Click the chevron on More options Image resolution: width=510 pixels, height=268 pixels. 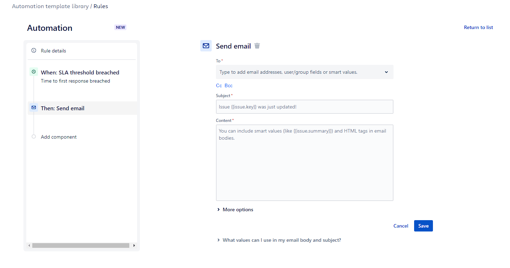(x=218, y=210)
